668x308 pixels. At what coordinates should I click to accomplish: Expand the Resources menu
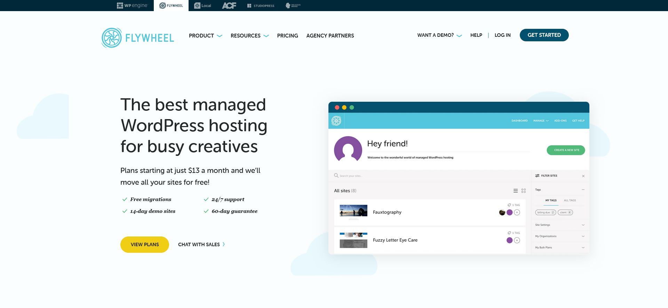click(x=249, y=36)
